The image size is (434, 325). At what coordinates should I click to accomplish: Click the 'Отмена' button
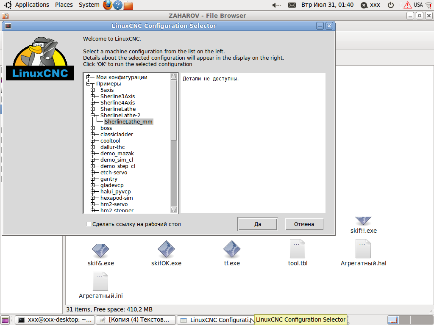[304, 224]
